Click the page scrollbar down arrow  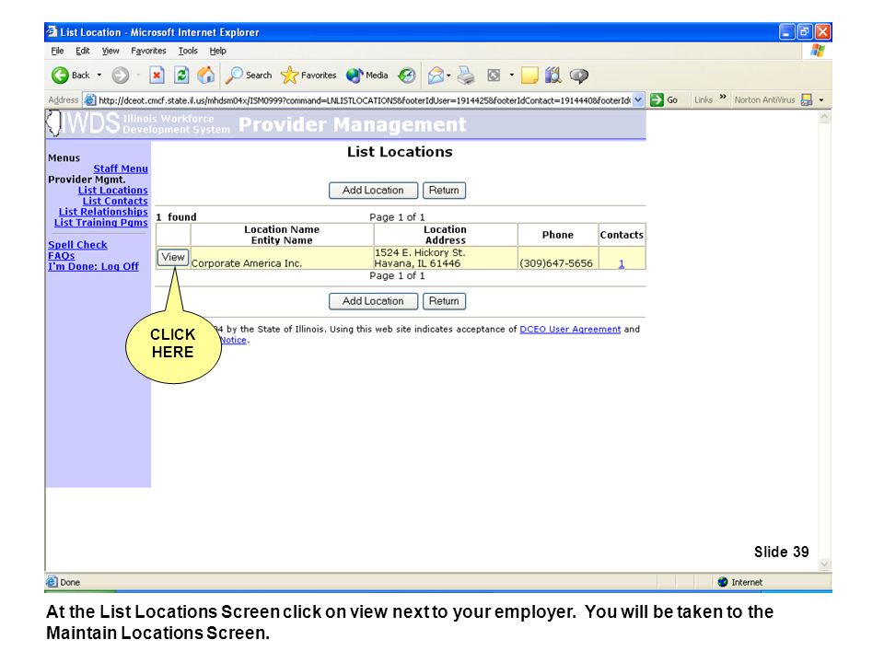[x=823, y=564]
